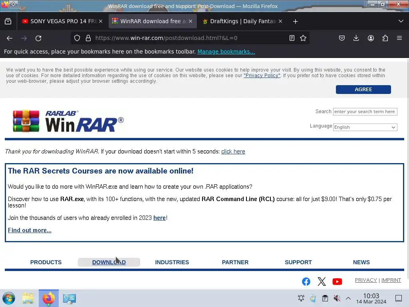The width and height of the screenshot is (409, 307).
Task: Unmute the speaker volume tray icon
Action: [x=337, y=298]
